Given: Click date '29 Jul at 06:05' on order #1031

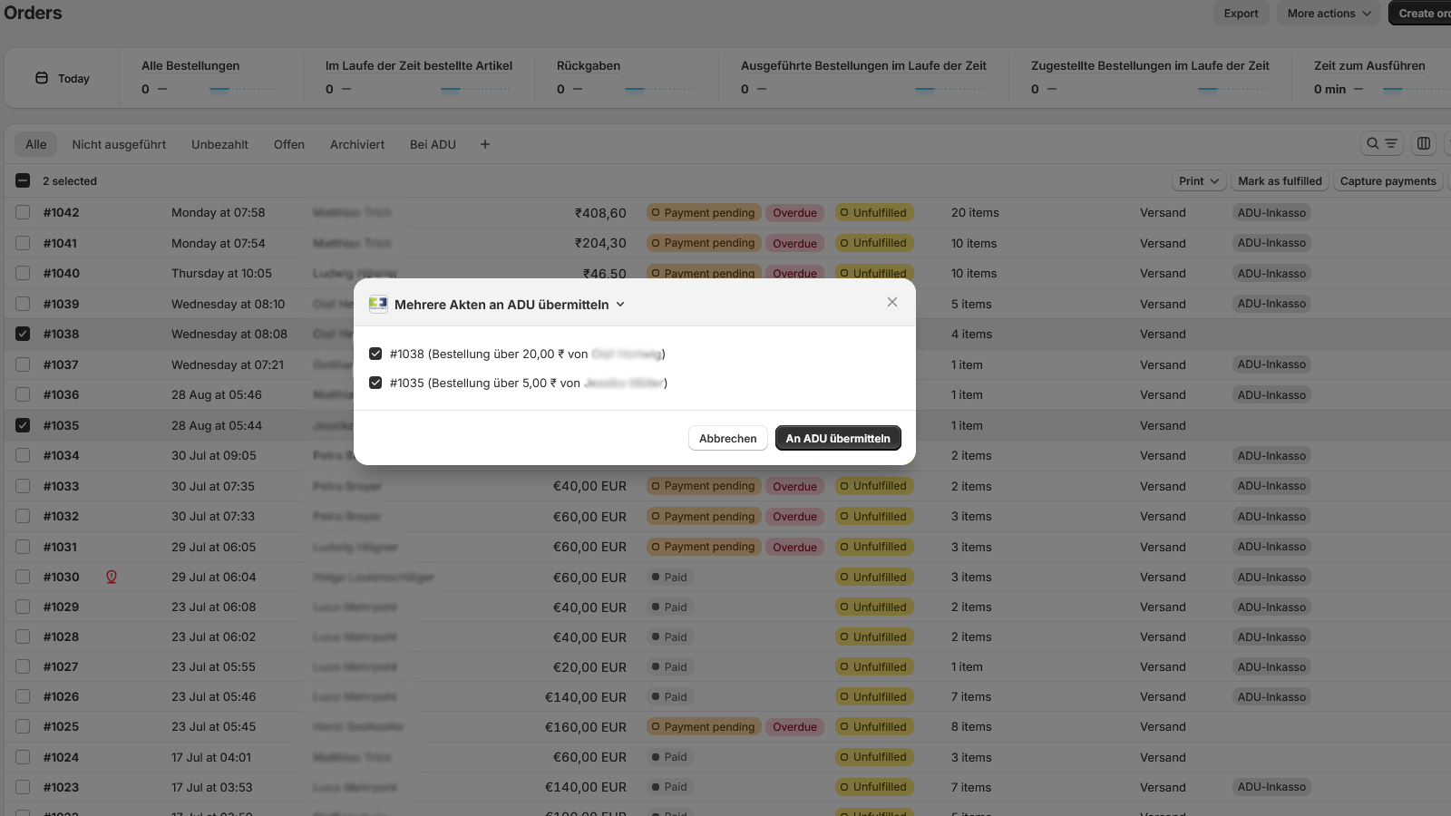Looking at the screenshot, I should point(214,547).
